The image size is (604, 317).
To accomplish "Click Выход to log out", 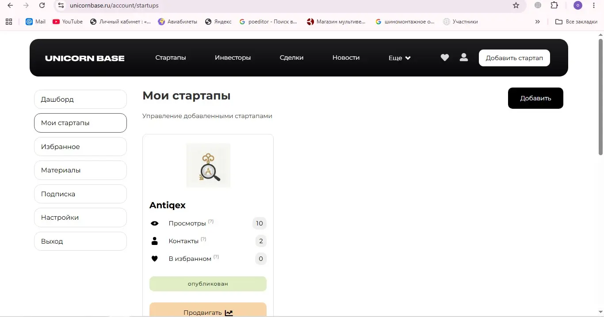I will [x=80, y=241].
